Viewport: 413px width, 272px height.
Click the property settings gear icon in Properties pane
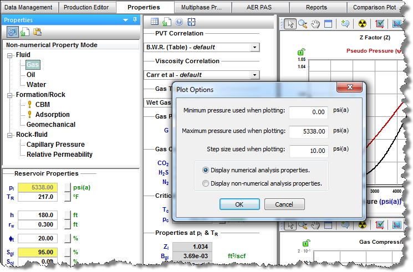tap(12, 32)
